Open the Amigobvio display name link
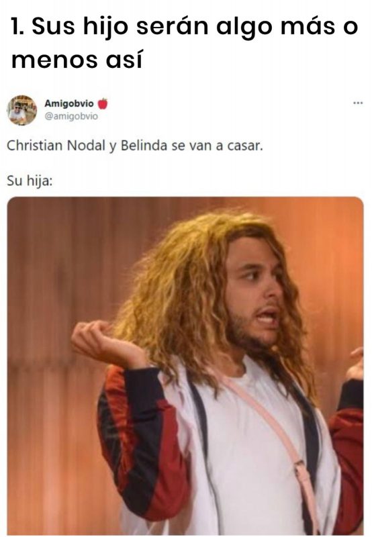 (x=69, y=103)
